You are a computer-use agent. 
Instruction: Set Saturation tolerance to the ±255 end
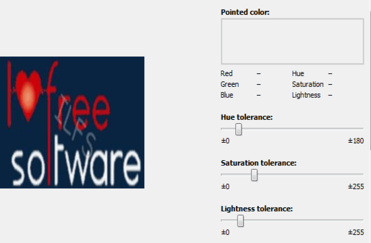click(363, 175)
